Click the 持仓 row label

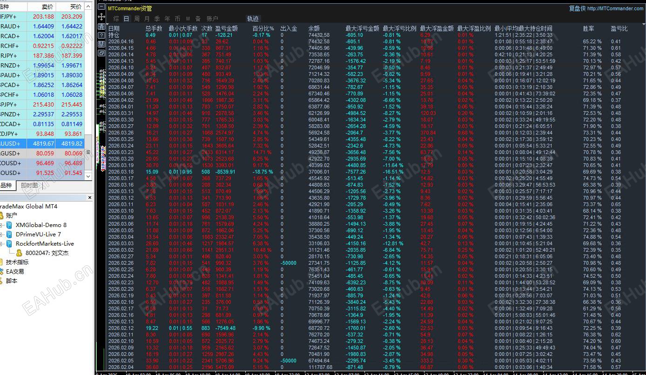click(x=114, y=35)
